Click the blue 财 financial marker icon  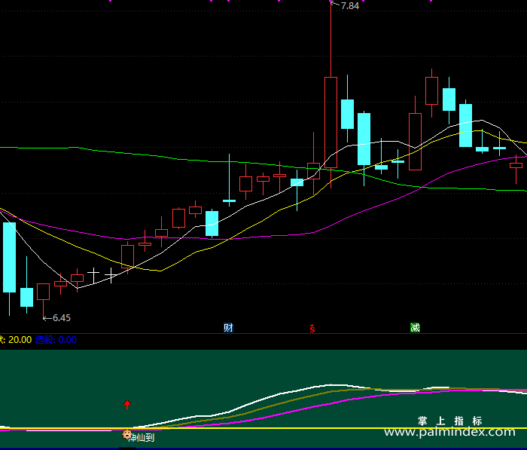click(x=228, y=327)
